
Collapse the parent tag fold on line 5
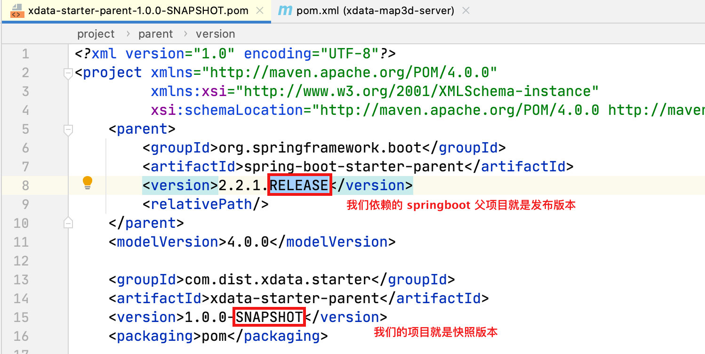68,129
